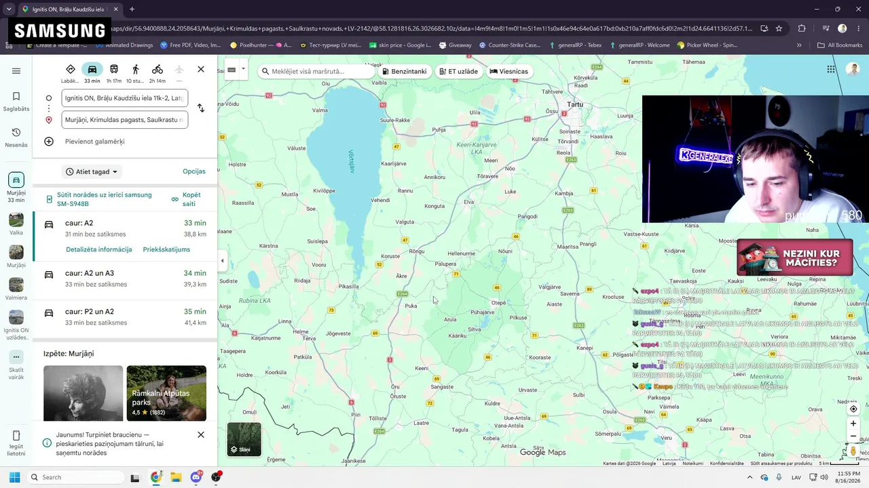The image size is (869, 488).
Task: Open the Atiet tagad departure time dropdown
Action: (x=92, y=171)
